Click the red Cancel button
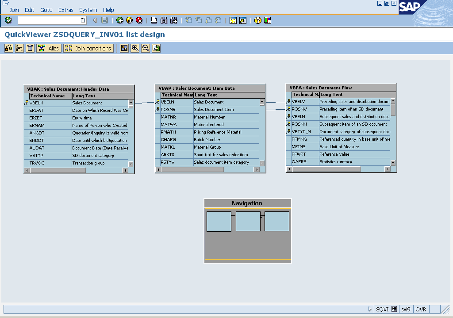 [x=138, y=20]
